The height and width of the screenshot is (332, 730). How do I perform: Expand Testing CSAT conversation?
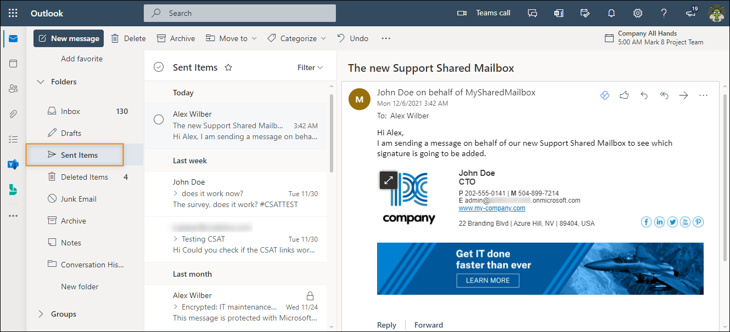[x=176, y=239]
